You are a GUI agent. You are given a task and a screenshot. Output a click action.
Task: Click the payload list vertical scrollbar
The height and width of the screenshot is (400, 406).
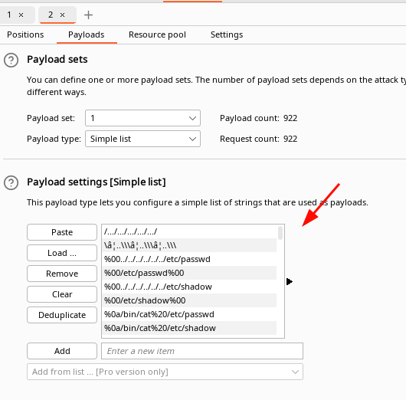pos(280,280)
